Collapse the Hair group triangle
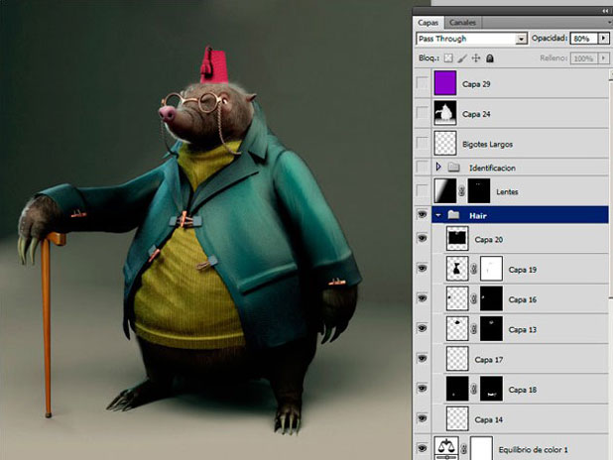 pyautogui.click(x=438, y=215)
